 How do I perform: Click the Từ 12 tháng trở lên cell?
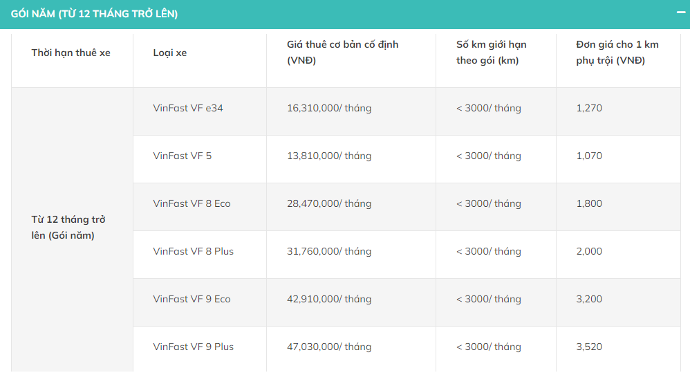68,228
